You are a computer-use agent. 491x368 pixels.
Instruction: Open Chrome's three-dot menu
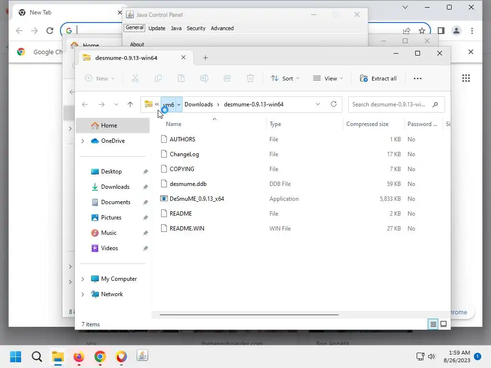[472, 31]
